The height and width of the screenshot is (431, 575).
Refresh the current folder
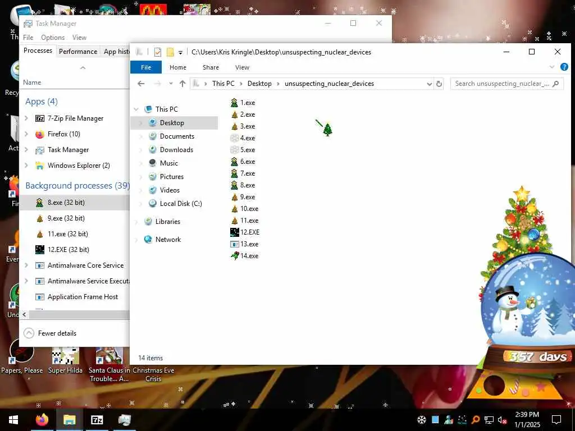tap(439, 84)
